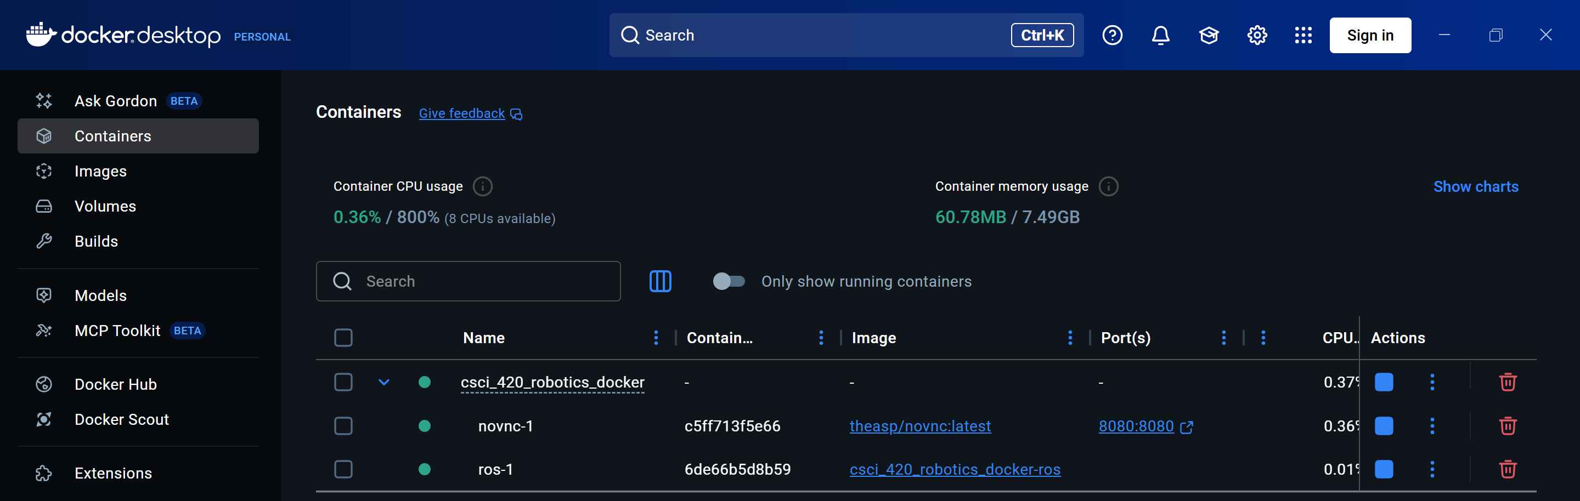Select all containers header checkbox
This screenshot has height=501, width=1580.
tap(343, 338)
